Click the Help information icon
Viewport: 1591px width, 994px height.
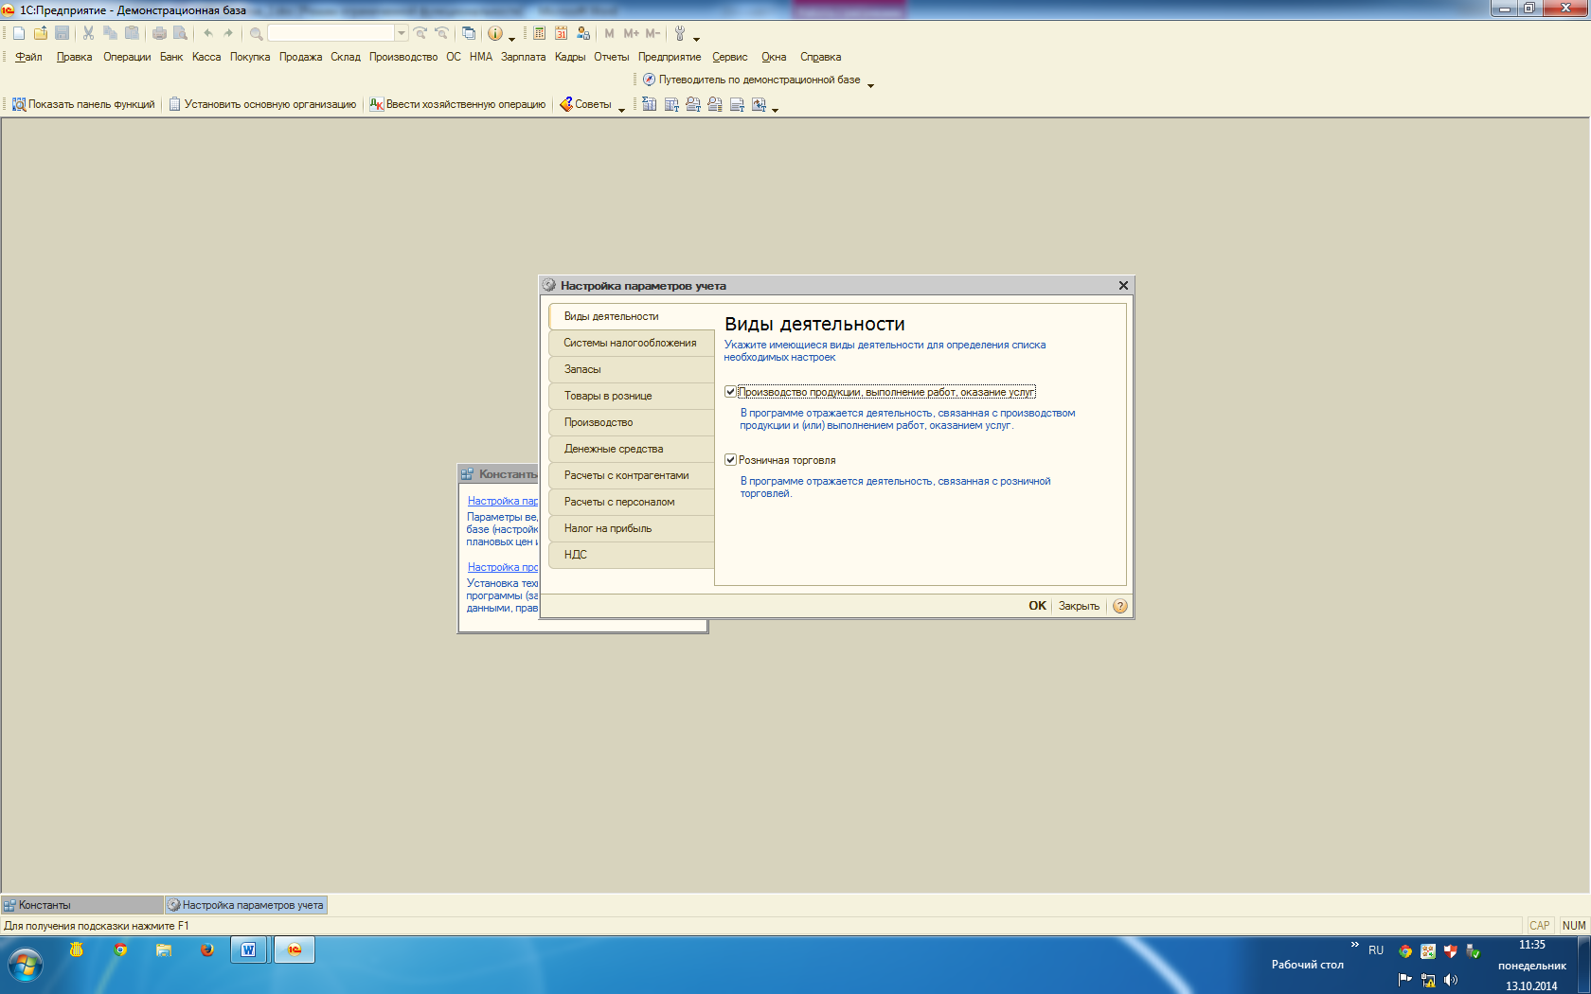(x=495, y=33)
